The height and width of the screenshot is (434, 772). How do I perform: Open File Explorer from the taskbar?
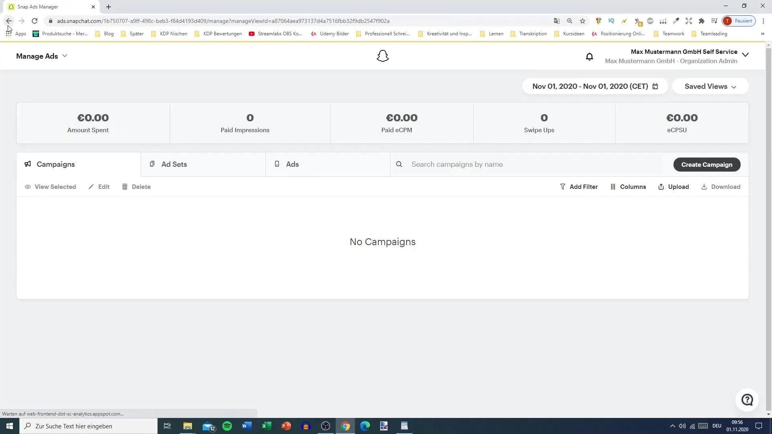(188, 426)
